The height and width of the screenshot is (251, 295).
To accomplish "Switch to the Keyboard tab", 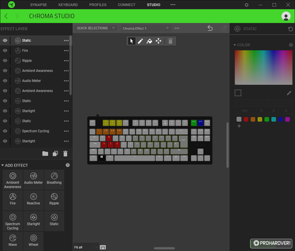I will pos(68,5).
